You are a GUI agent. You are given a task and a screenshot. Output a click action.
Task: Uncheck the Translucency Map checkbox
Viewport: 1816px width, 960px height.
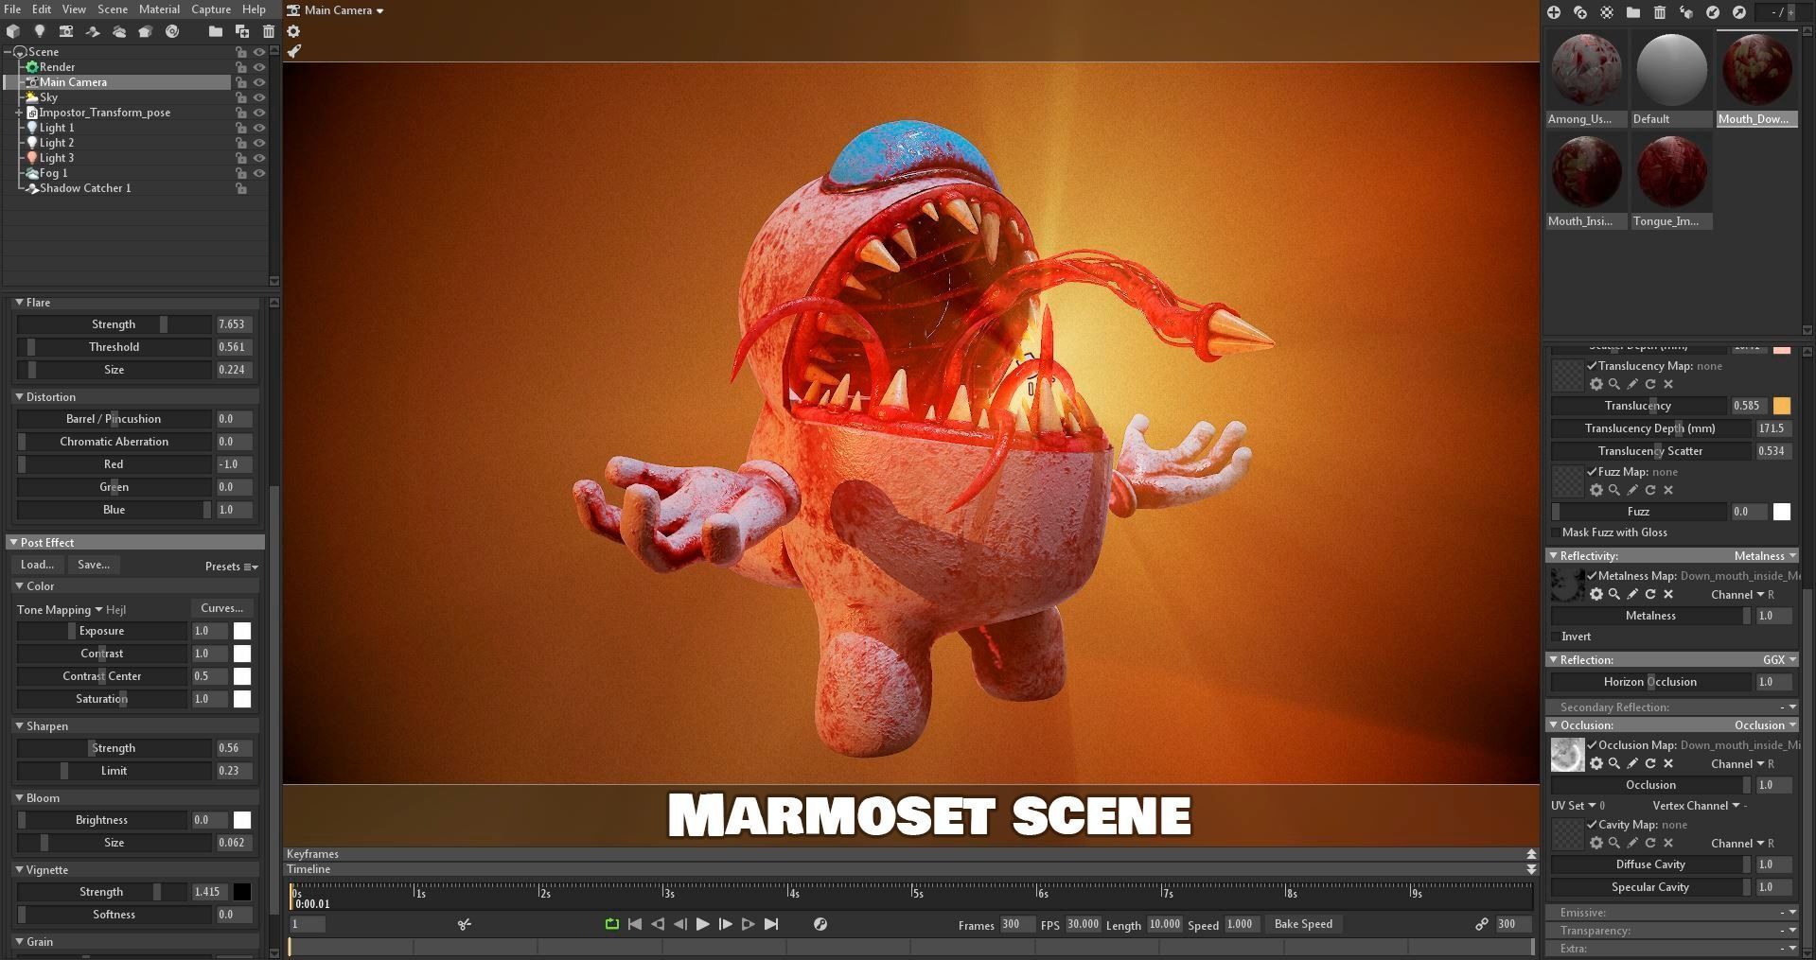tap(1592, 366)
